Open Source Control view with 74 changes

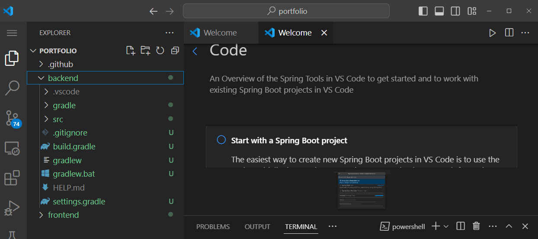[12, 118]
